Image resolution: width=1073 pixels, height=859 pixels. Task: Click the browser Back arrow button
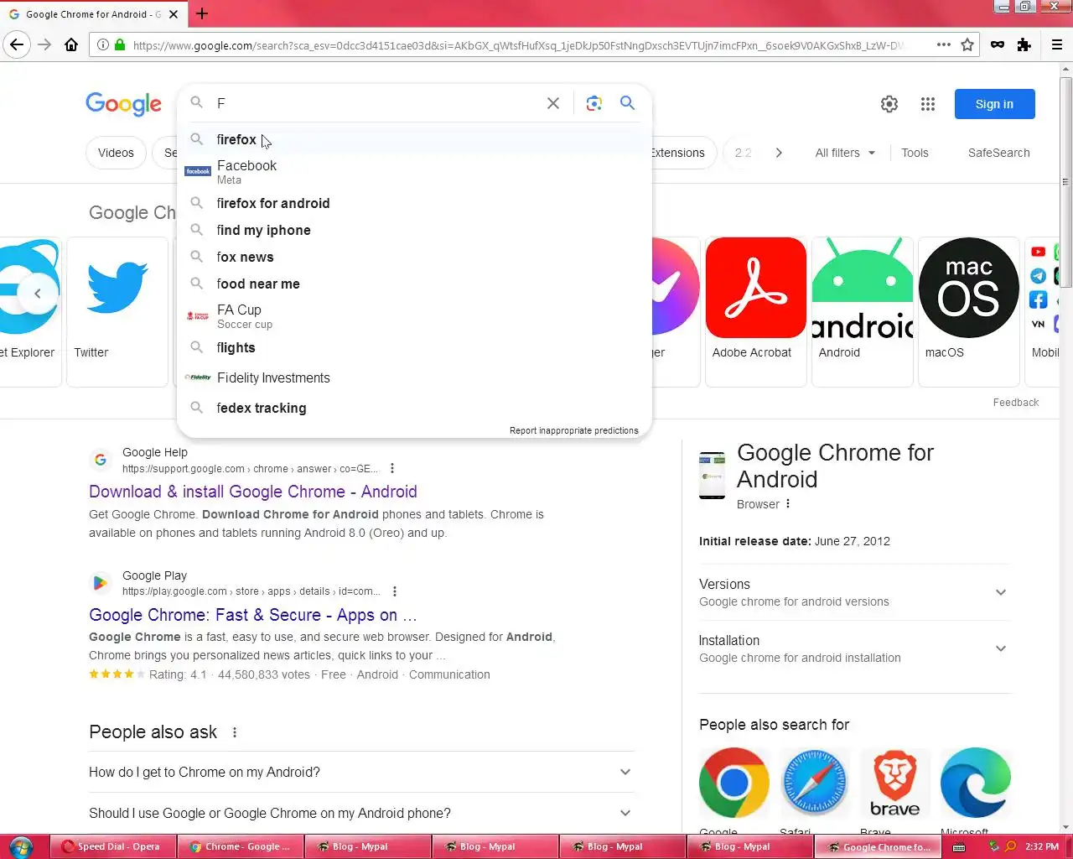(17, 45)
